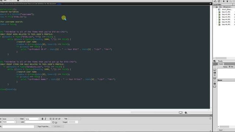Select the JHunt file in Local Files
This screenshot has width=235, height=132.
tap(227, 10)
